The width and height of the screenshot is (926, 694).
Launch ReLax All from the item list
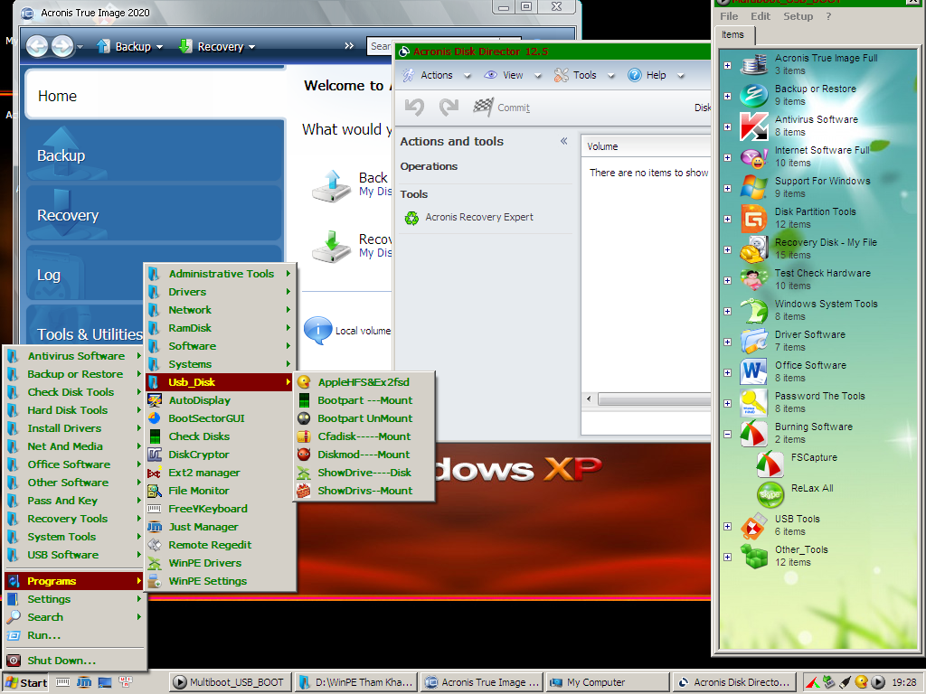[770, 494]
